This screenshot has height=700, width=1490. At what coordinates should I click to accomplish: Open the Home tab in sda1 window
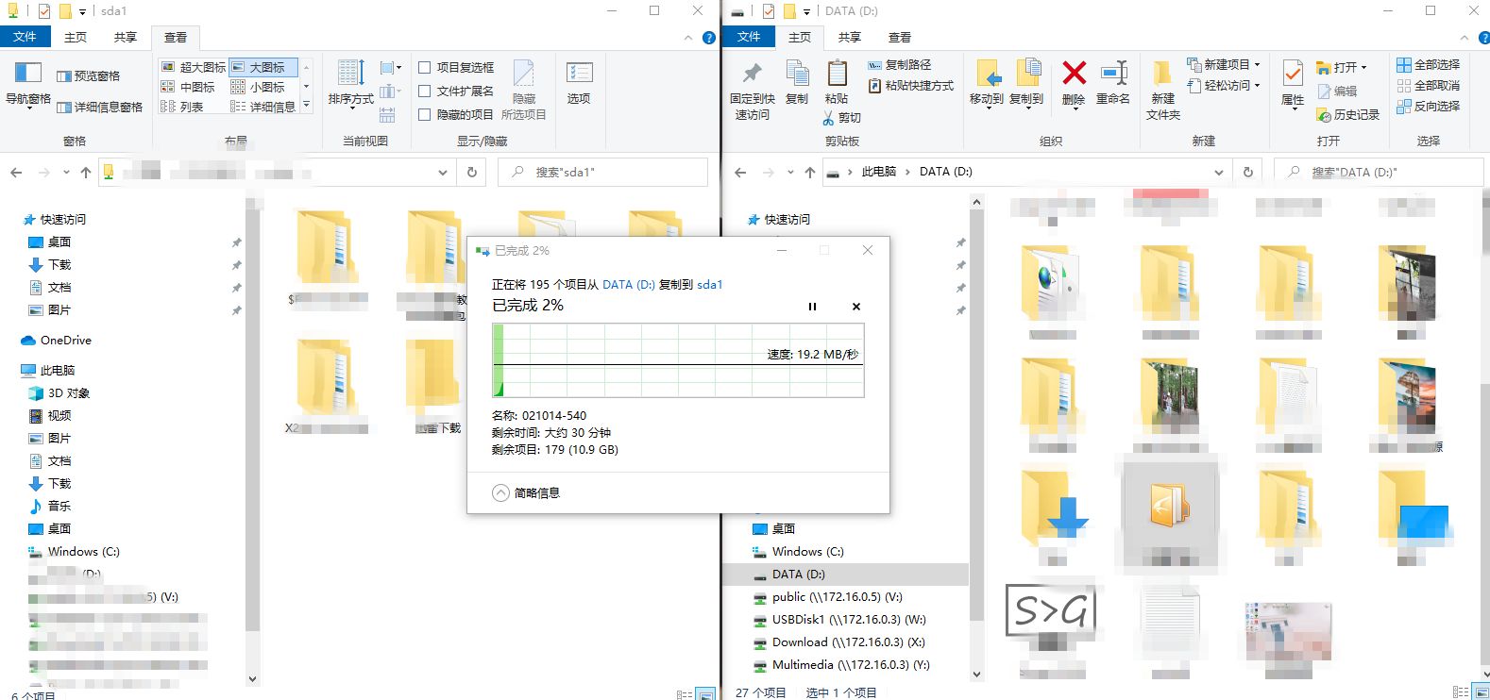(x=76, y=37)
